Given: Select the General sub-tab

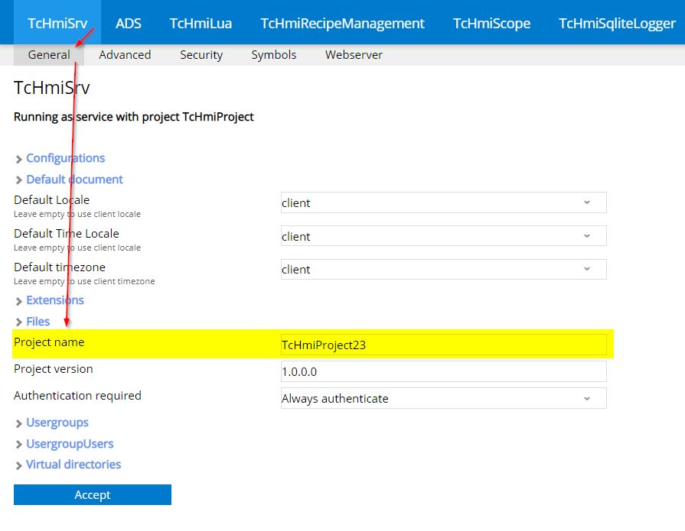Looking at the screenshot, I should point(49,55).
